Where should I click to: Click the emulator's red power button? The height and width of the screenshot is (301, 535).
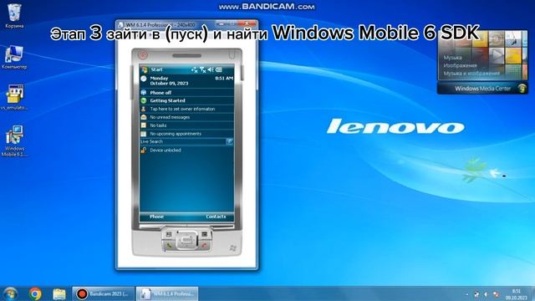point(143,55)
